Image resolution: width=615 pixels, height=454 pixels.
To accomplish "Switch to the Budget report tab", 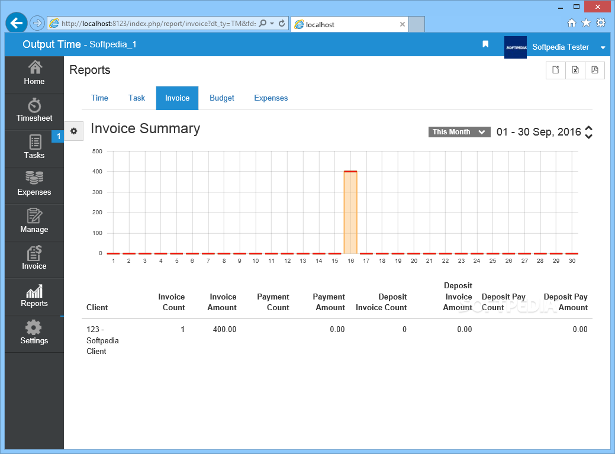I will (x=221, y=98).
